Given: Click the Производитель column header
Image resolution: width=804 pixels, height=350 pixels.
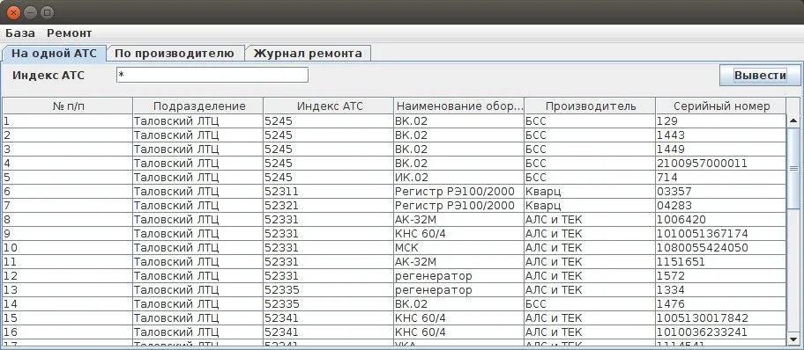Looking at the screenshot, I should click(x=590, y=106).
